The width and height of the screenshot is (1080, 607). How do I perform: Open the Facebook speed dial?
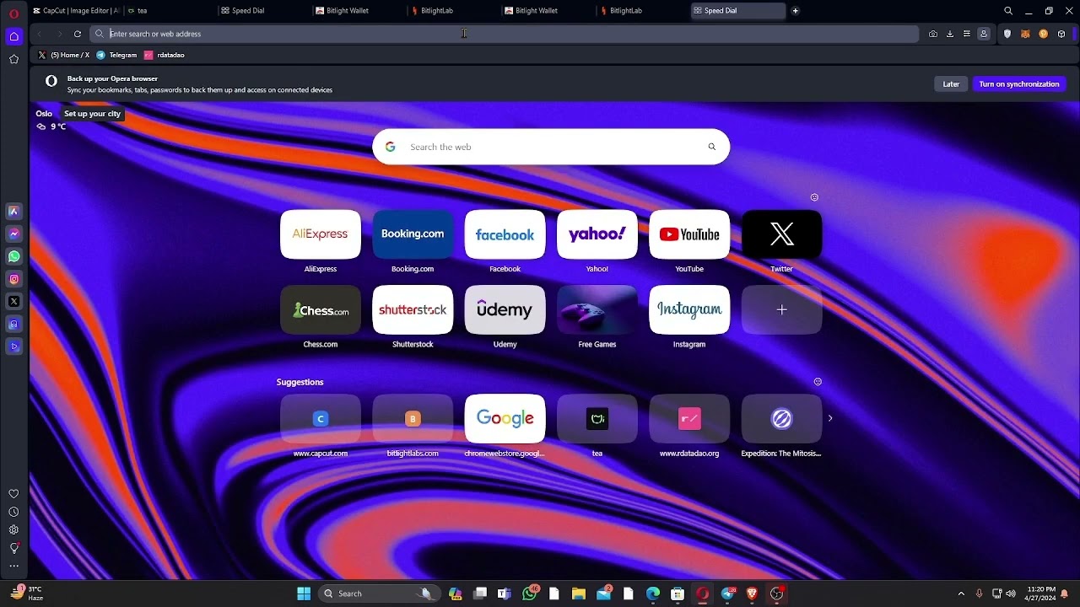505,234
